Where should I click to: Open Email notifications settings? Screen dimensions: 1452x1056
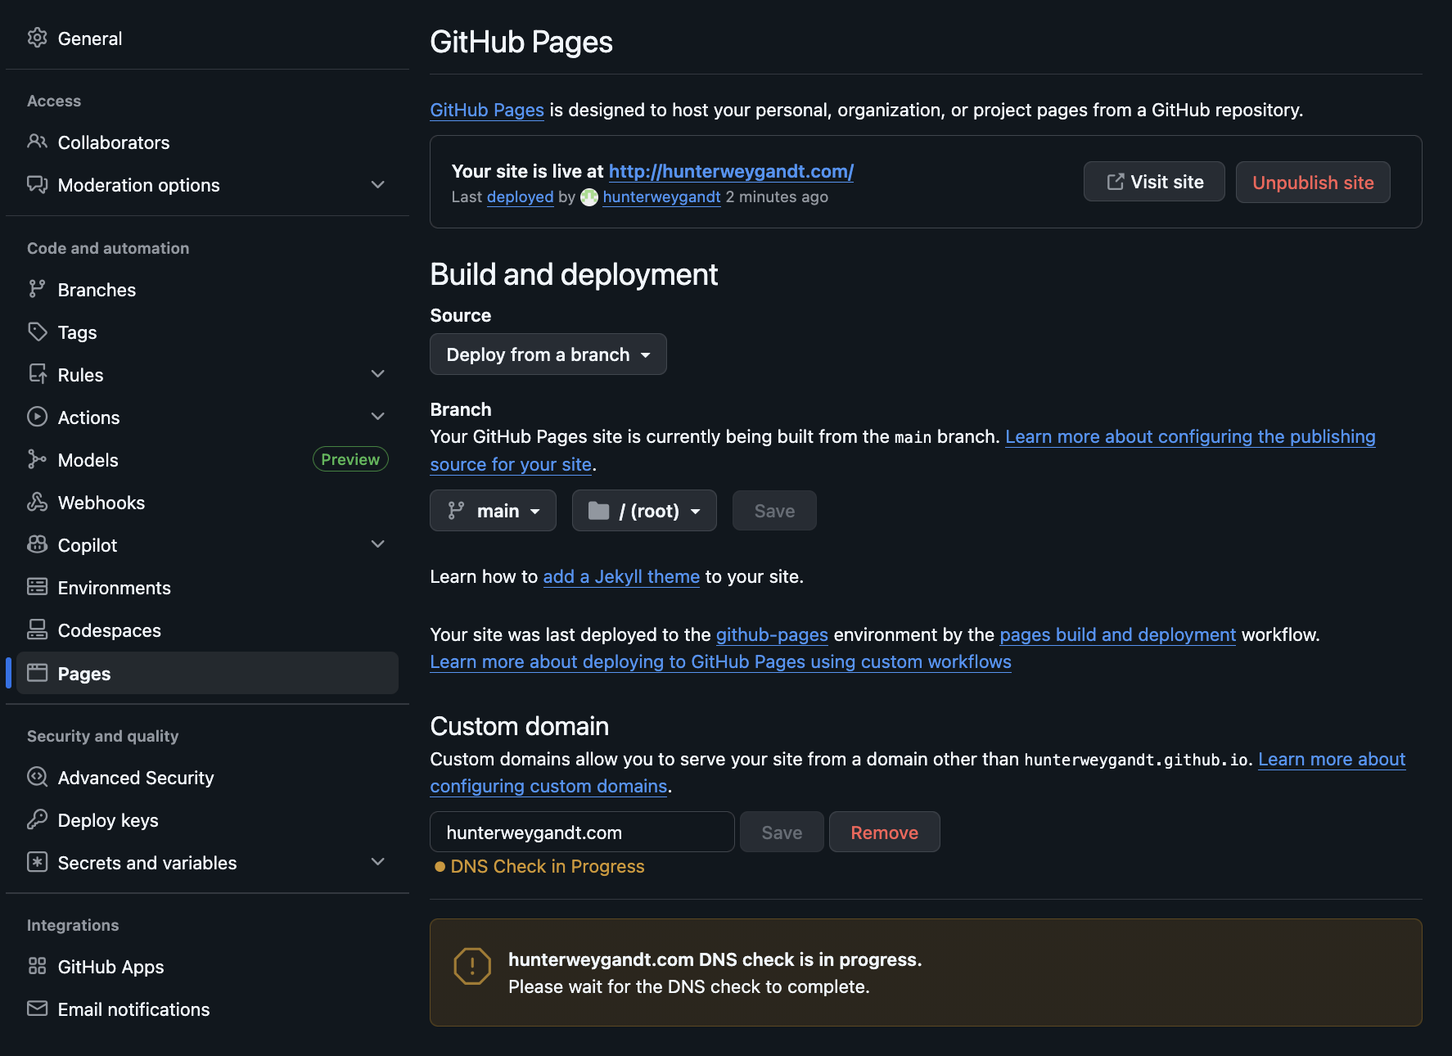(207, 1009)
